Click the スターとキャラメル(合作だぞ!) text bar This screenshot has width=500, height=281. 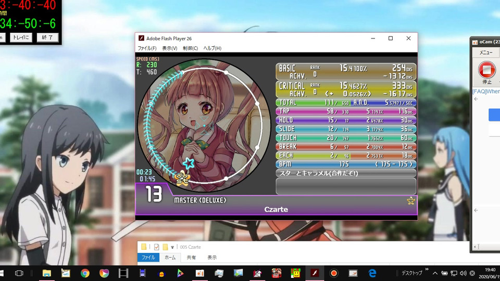click(x=346, y=173)
